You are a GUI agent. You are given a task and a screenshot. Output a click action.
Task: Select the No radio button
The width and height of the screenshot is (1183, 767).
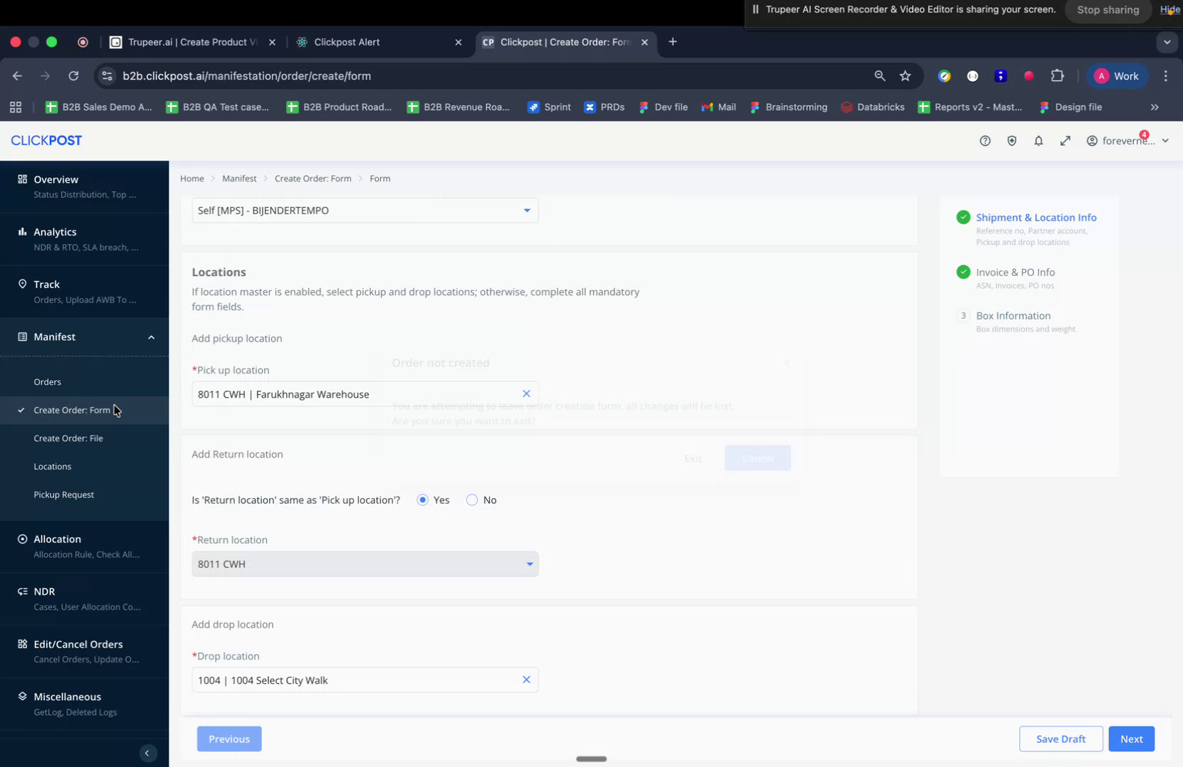point(471,499)
